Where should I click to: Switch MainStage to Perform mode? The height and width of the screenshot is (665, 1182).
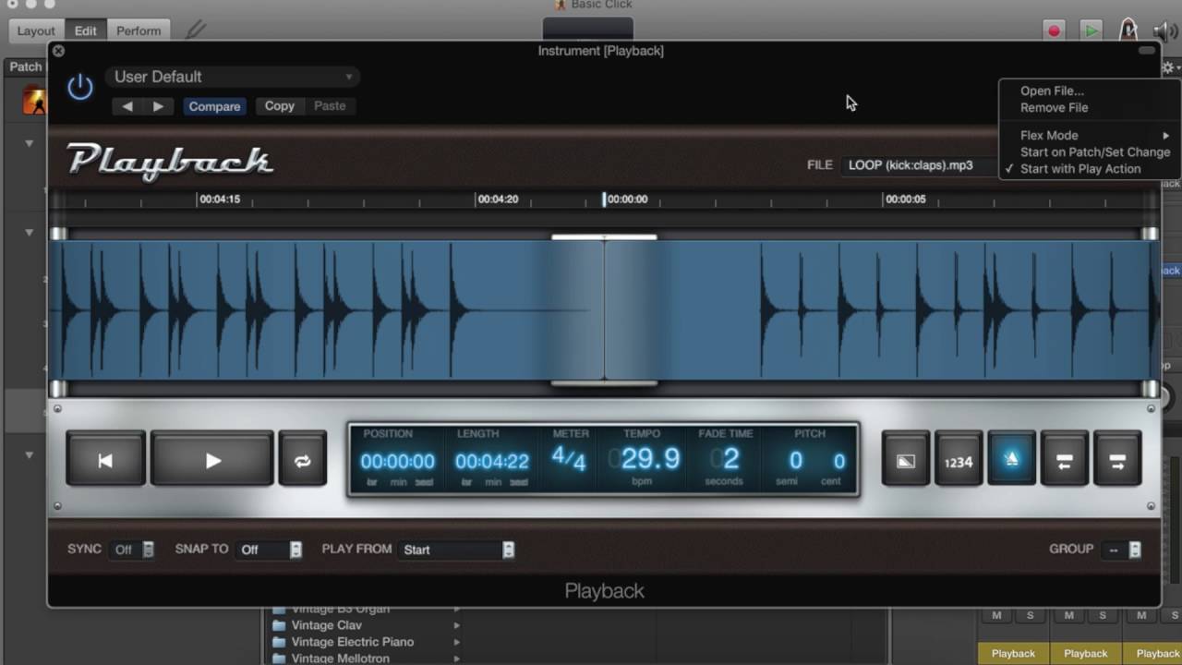tap(139, 30)
